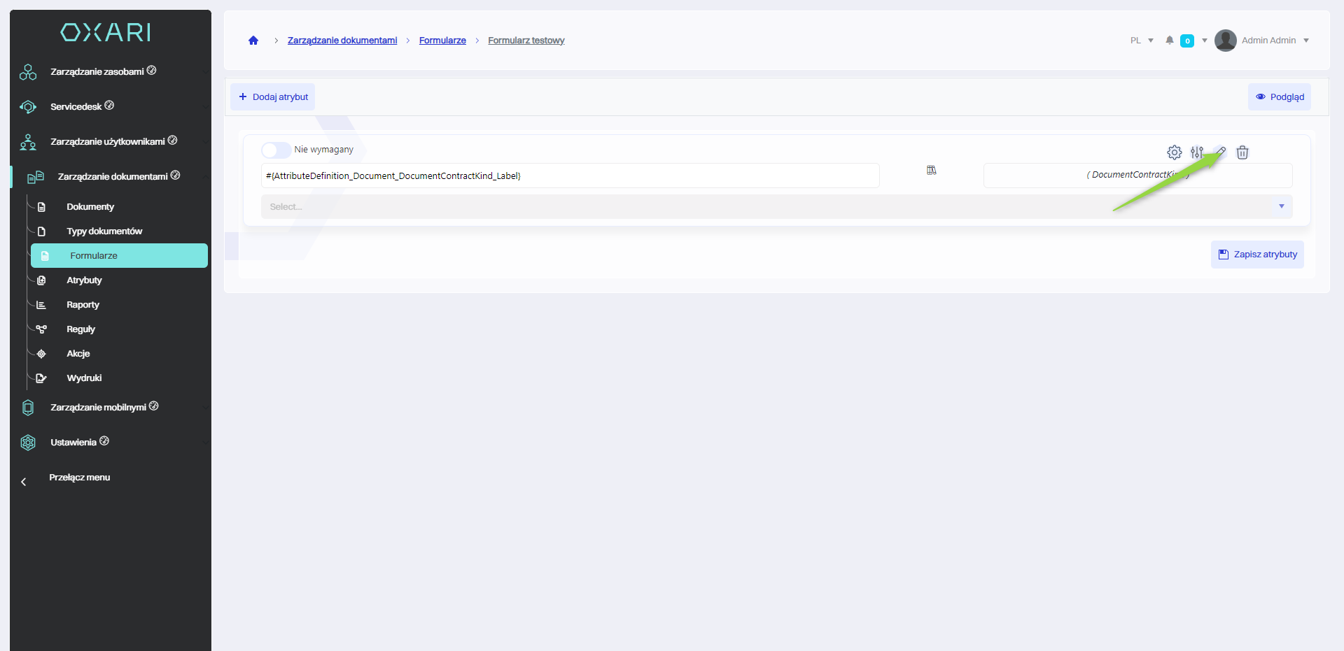Save with the 'Zapisz atrybuty' button

click(x=1257, y=255)
